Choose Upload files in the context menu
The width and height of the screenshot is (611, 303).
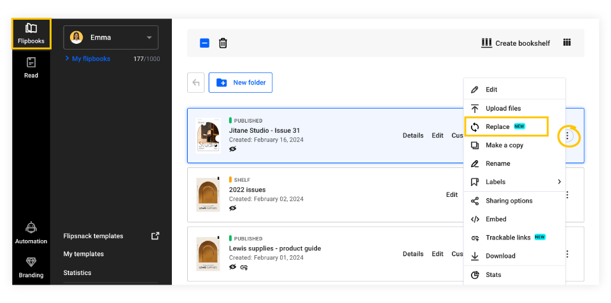(x=514, y=109)
